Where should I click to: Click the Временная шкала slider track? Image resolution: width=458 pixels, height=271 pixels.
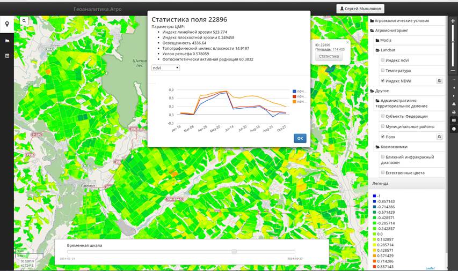pyautogui.click(x=181, y=252)
